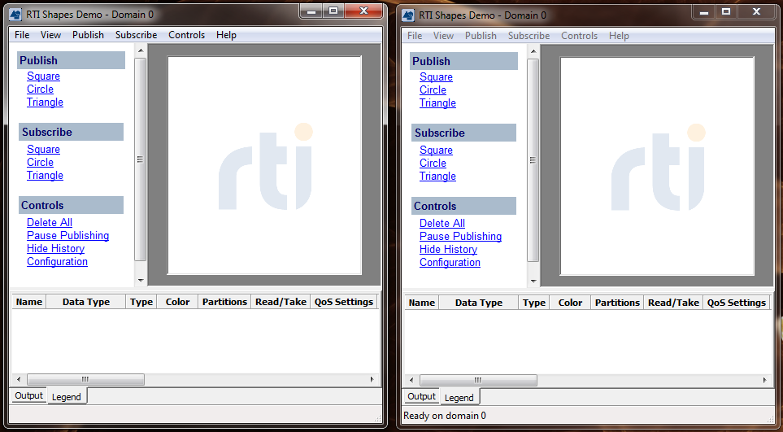Click Read/Take column header in right window
Image resolution: width=783 pixels, height=432 pixels.
[673, 303]
